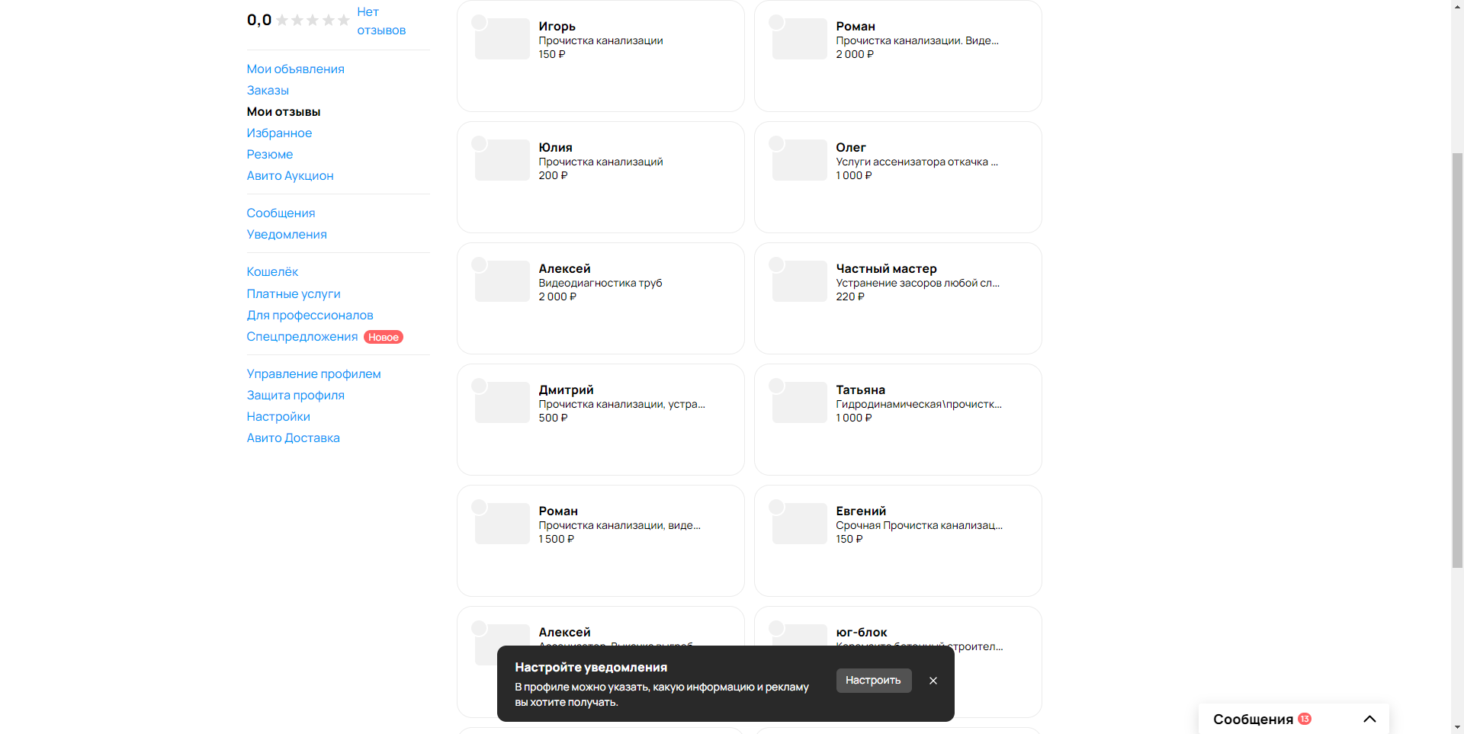Open Олег's listing thumbnail
Image resolution: width=1464 pixels, height=734 pixels.
(800, 160)
